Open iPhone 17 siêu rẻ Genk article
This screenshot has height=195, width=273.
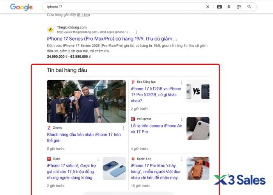(x=71, y=172)
